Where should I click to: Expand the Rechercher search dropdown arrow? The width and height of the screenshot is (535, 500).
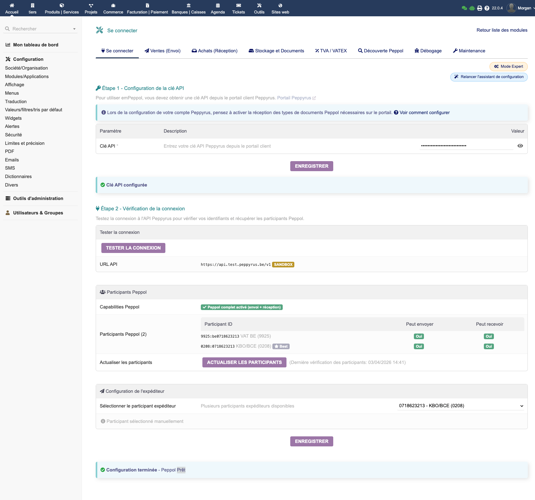click(74, 29)
